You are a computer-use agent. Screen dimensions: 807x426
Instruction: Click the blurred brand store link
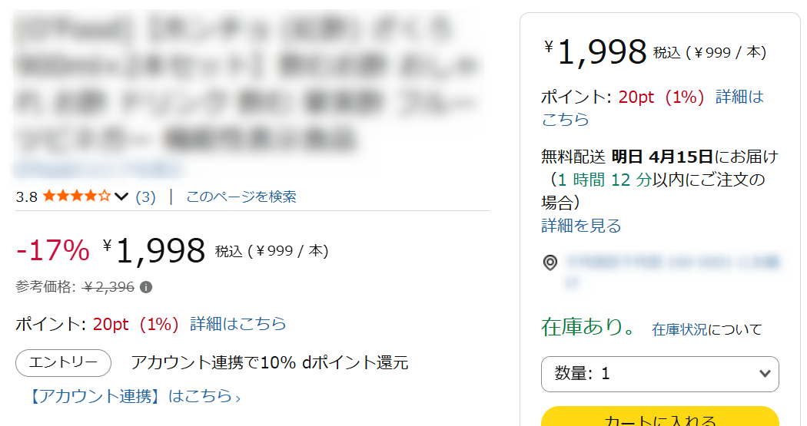(98, 168)
